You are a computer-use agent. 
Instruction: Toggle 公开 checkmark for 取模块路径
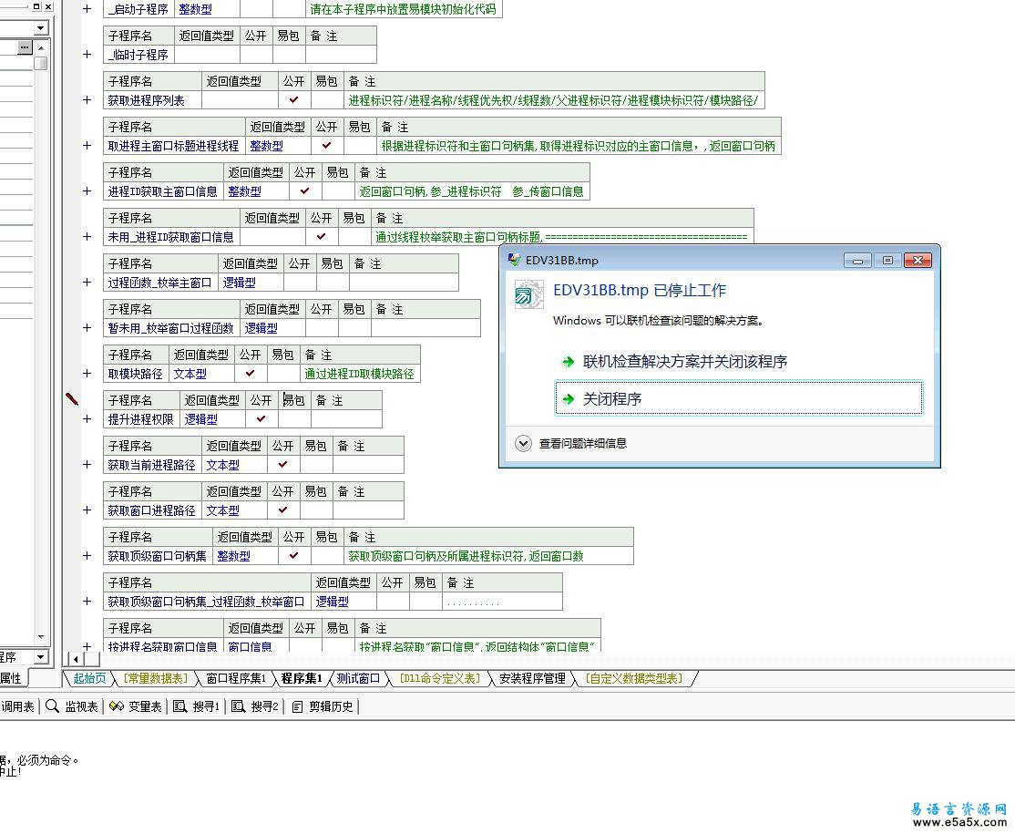(250, 374)
